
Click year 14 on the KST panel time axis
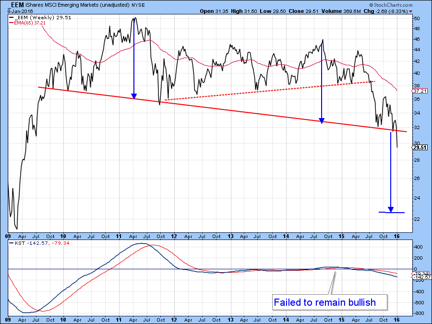click(286, 320)
